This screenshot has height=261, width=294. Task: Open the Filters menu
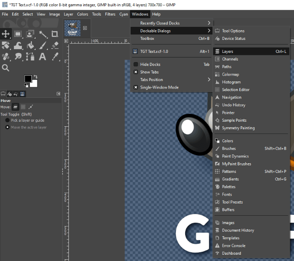(110, 14)
